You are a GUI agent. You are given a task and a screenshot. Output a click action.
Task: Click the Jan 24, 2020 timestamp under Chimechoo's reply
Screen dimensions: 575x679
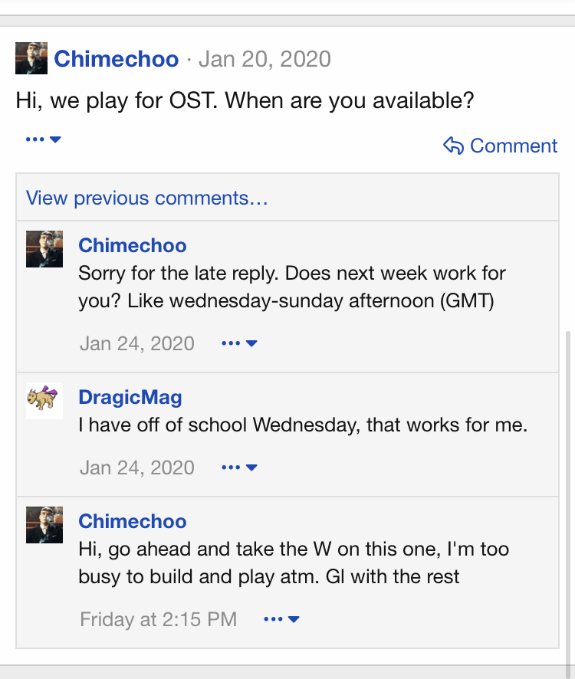(137, 344)
